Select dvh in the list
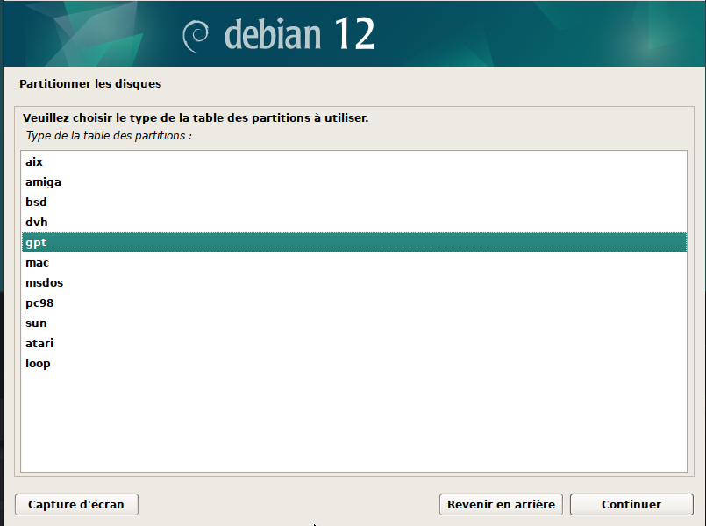This screenshot has height=526, width=706. tap(354, 223)
